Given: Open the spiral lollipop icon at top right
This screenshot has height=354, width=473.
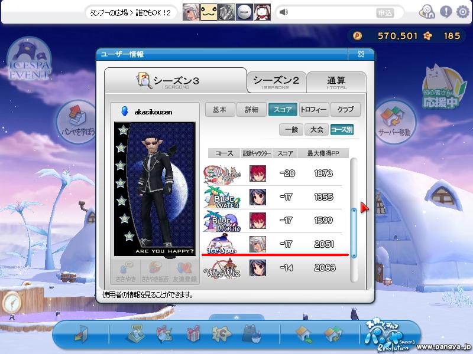Looking at the screenshot, I should tap(427, 12).
